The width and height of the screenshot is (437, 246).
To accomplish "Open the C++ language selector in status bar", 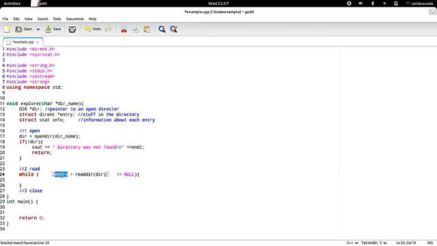I will point(352,243).
